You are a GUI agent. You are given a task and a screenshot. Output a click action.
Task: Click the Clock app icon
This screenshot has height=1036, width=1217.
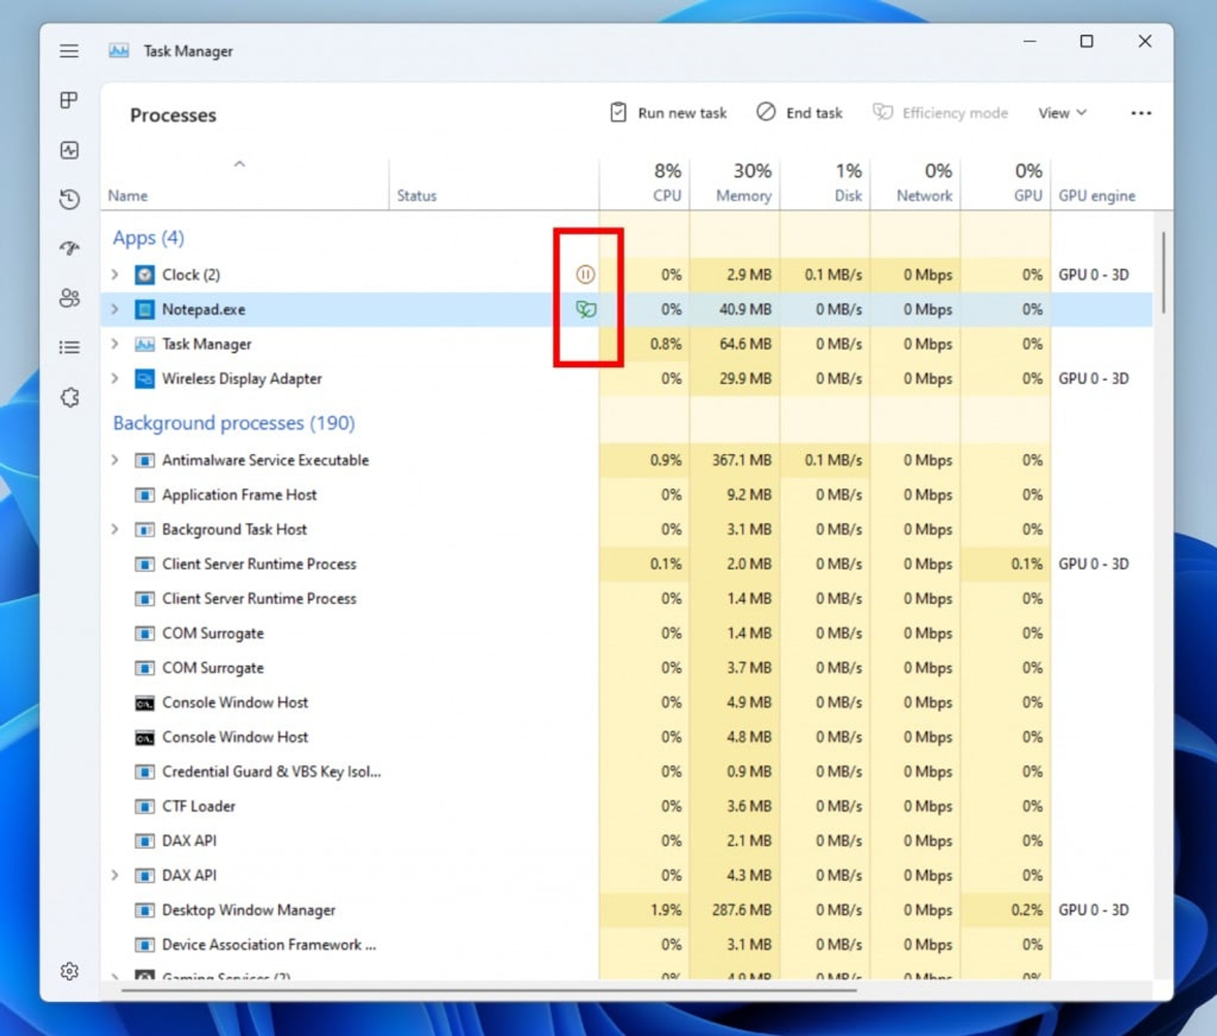[145, 274]
